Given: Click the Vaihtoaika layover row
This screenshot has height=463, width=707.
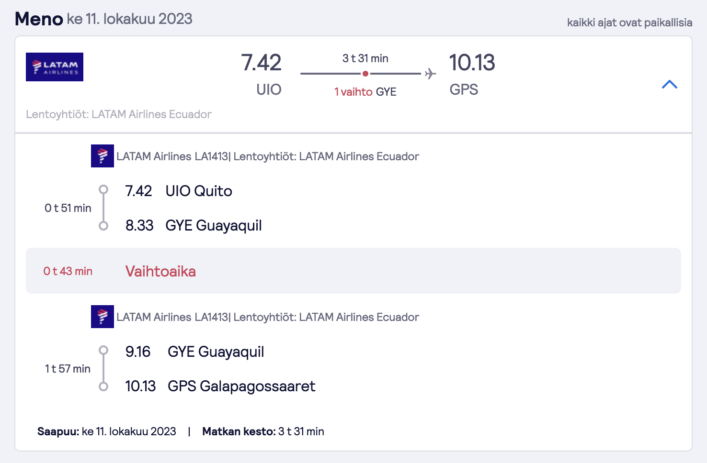Looking at the screenshot, I should [x=353, y=271].
